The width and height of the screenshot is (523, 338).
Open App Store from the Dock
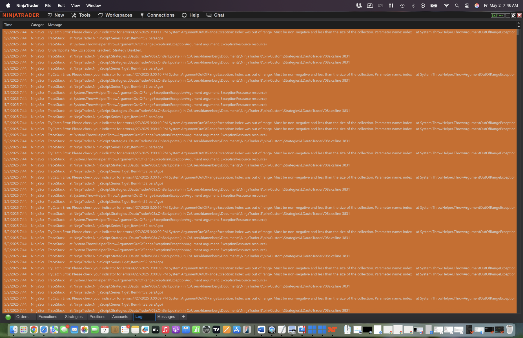pos(237,329)
